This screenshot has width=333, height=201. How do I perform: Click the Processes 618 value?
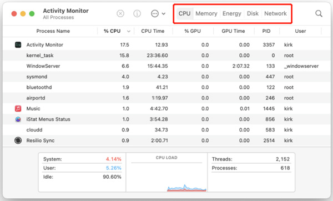click(285, 168)
